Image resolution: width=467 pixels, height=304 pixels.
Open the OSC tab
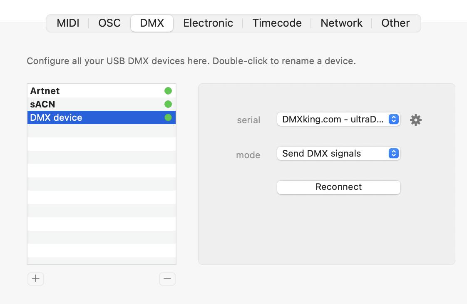[x=109, y=23]
